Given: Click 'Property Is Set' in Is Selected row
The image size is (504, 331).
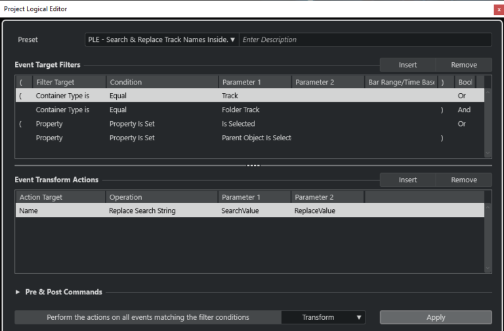Looking at the screenshot, I should (x=132, y=124).
